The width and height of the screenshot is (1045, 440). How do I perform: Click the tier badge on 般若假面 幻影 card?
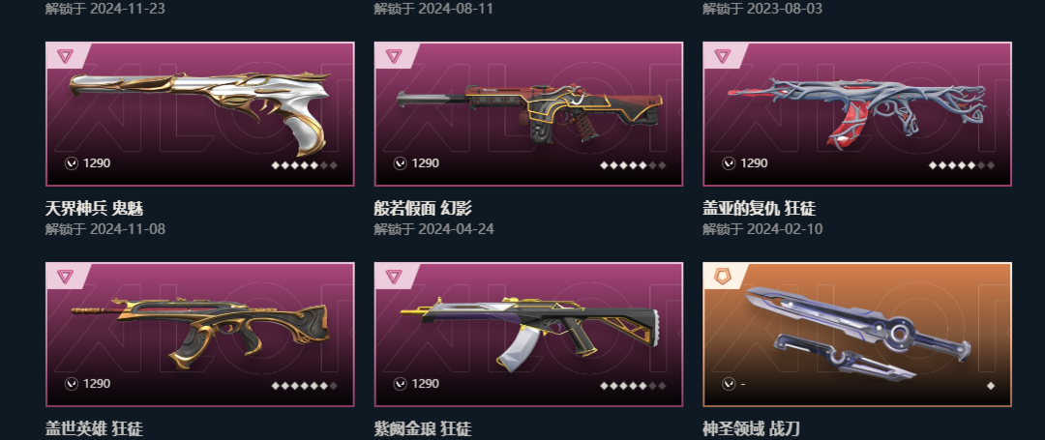tap(393, 56)
